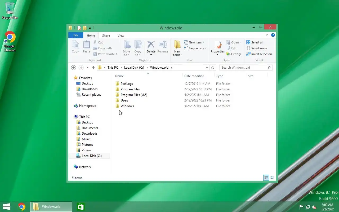Open the Open button dropdown arrow
This screenshot has width=339, height=212.
click(241, 42)
